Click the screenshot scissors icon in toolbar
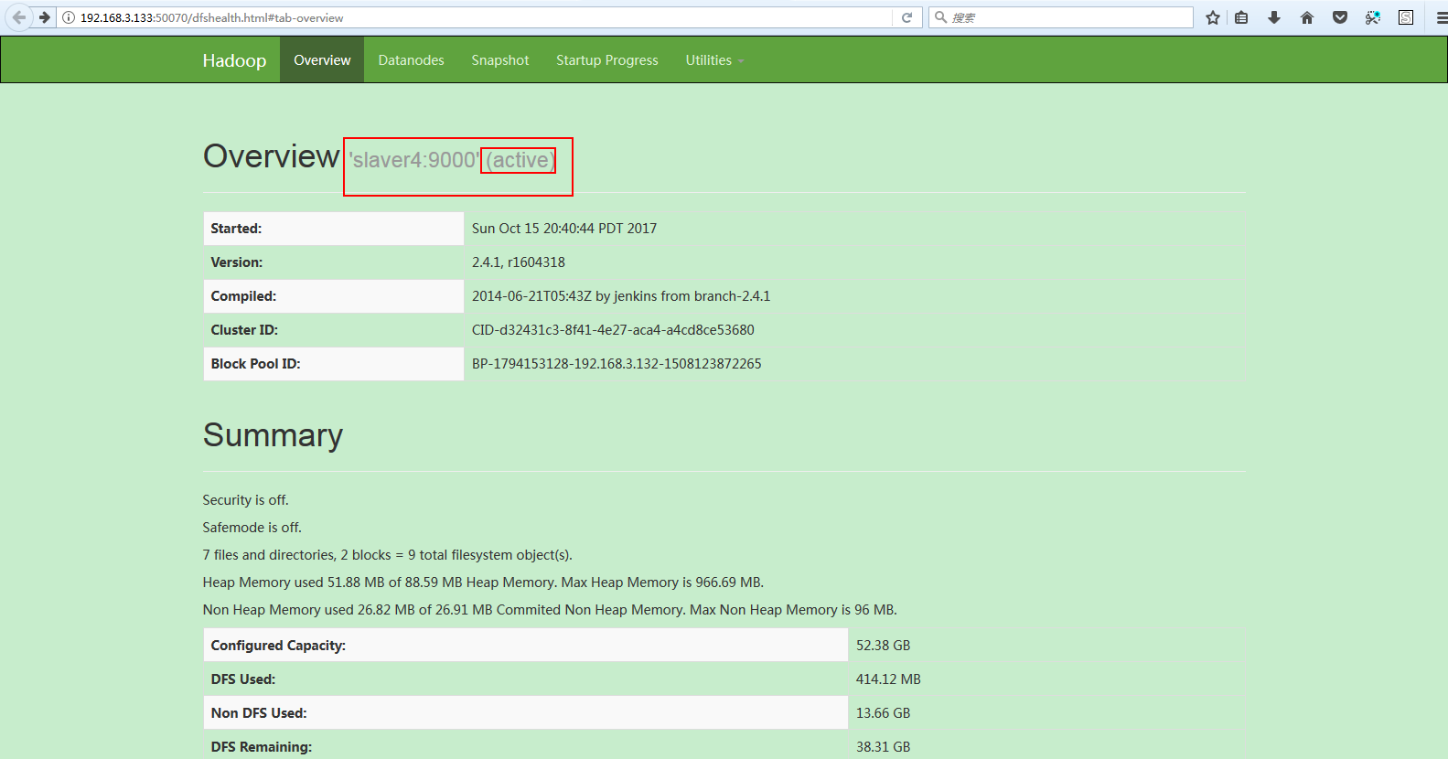1448x759 pixels. tap(1373, 17)
